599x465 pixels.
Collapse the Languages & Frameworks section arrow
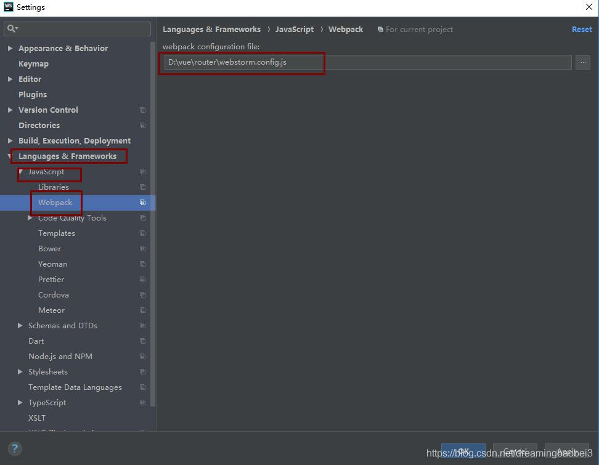tap(9, 156)
